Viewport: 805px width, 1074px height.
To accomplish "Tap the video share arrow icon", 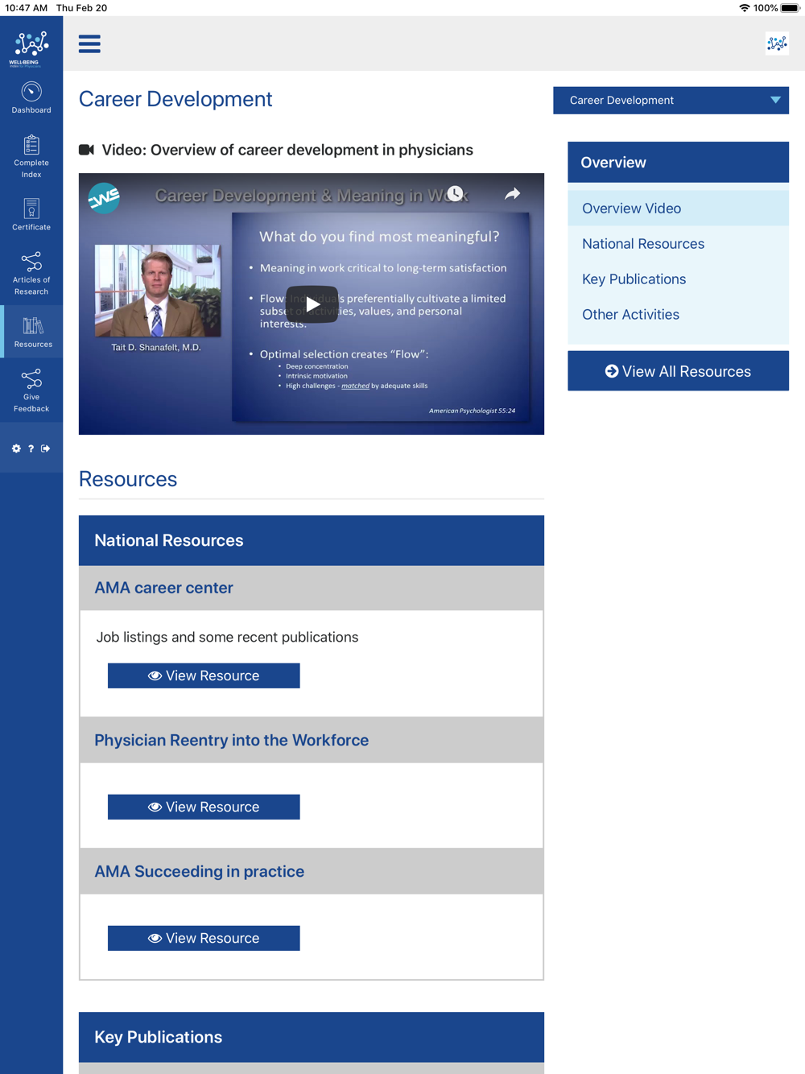I will click(x=512, y=193).
